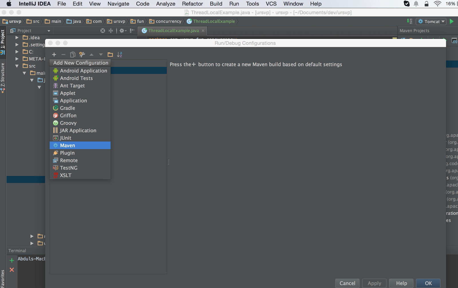Click the hide Project panel icon
The image size is (458, 288).
click(x=132, y=31)
